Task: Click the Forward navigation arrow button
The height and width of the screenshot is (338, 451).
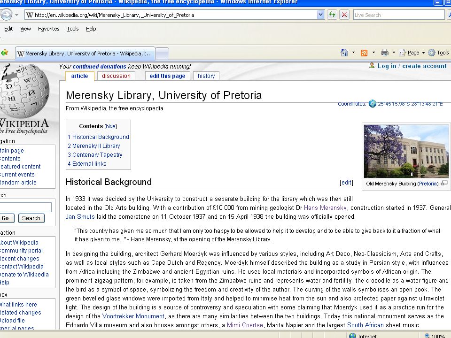Action: 6,15
